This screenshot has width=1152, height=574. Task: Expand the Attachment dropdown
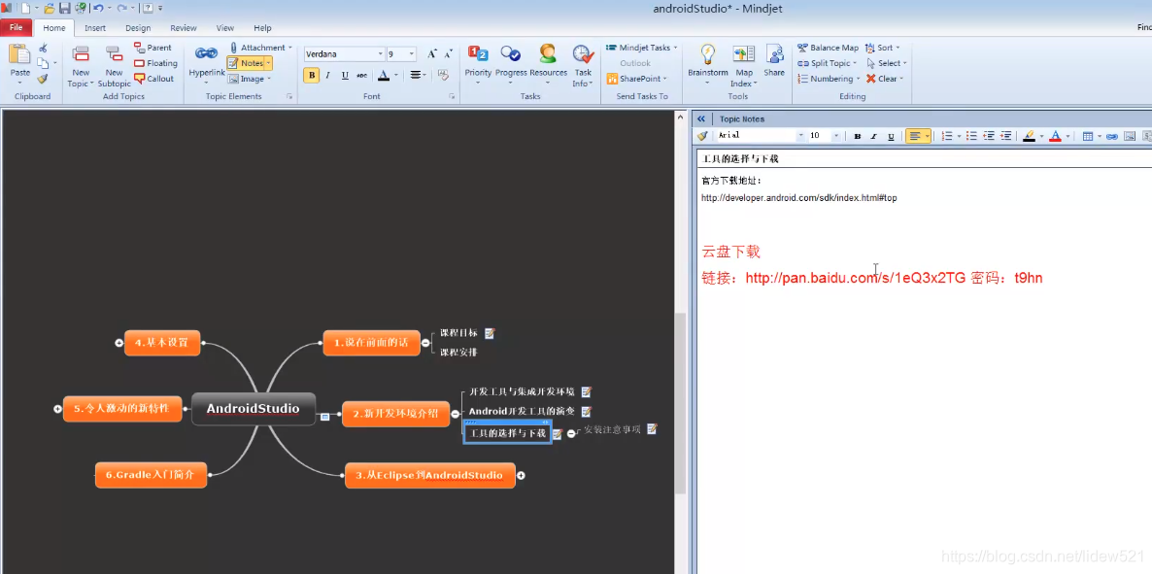pyautogui.click(x=289, y=48)
